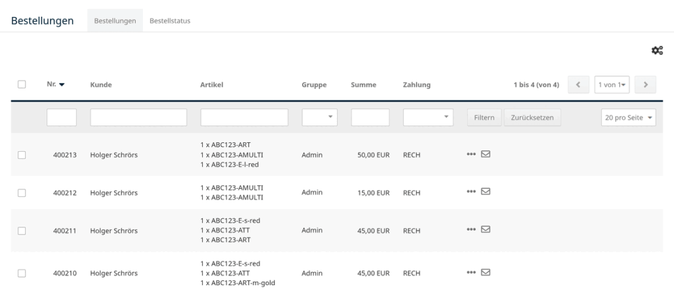Open the table settings gears icon
The image size is (674, 302).
pyautogui.click(x=656, y=51)
